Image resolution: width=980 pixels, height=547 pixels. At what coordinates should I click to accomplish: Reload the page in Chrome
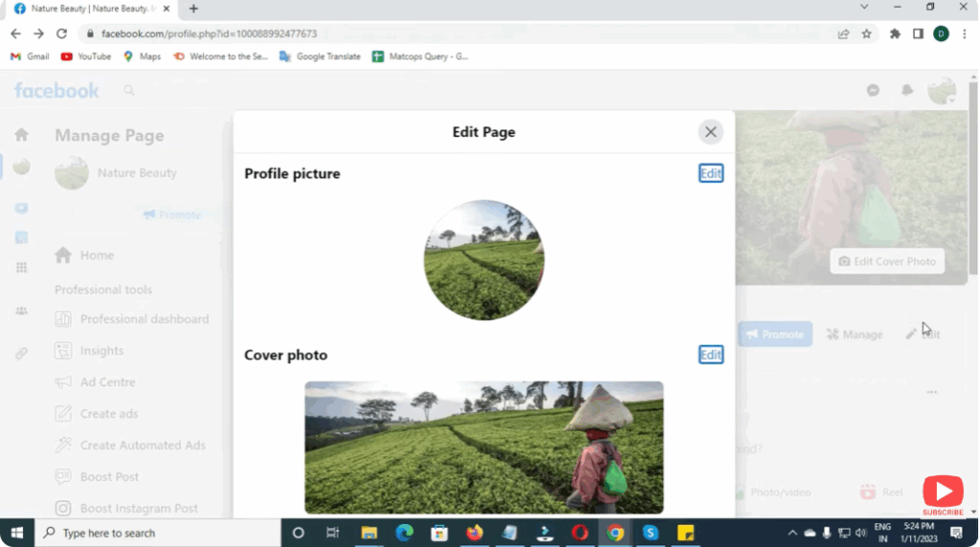[x=62, y=33]
